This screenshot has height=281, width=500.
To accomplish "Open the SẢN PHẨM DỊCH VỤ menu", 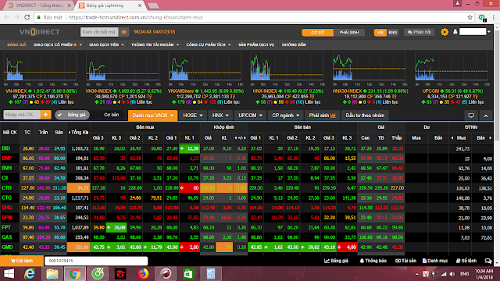I will (256, 44).
